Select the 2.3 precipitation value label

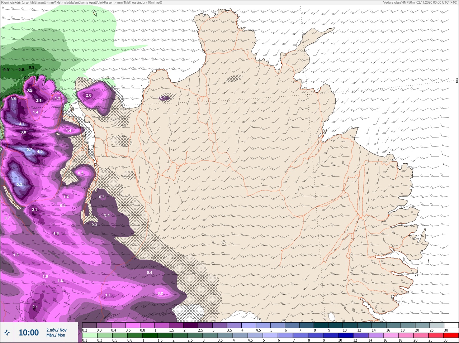35,210
